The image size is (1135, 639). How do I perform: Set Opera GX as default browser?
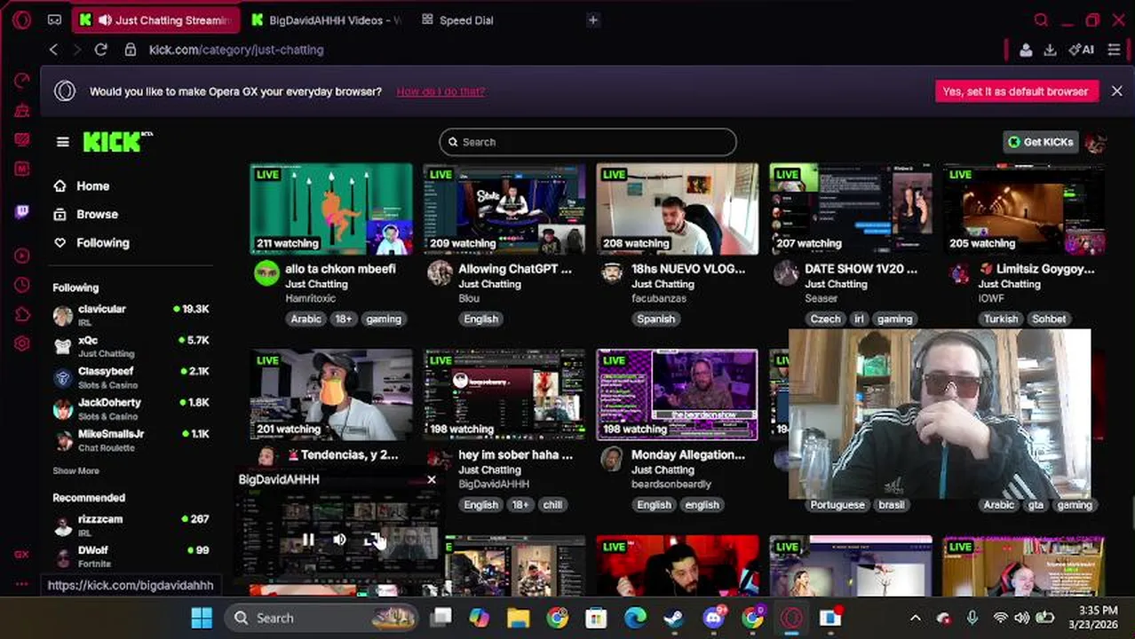point(1016,91)
